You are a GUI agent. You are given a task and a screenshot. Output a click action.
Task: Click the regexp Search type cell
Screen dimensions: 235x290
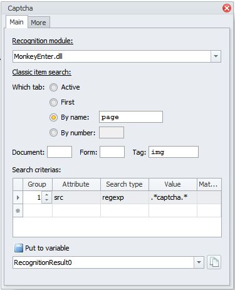[x=125, y=197]
